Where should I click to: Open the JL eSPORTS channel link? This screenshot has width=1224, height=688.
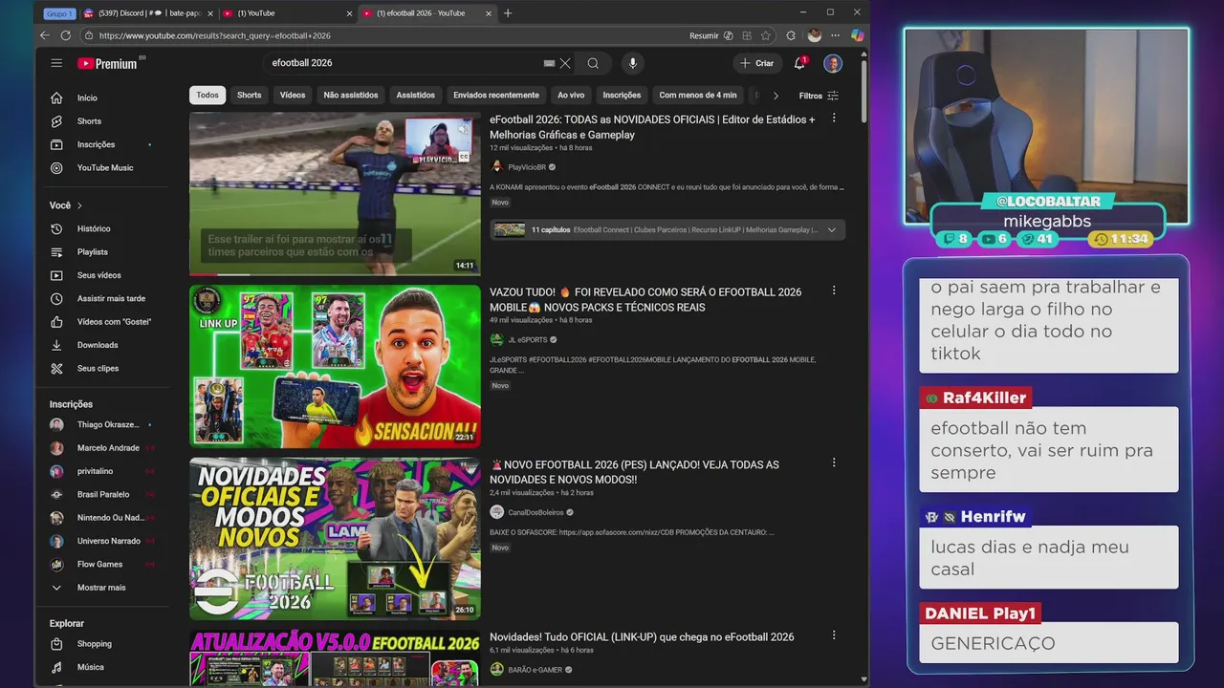(x=528, y=339)
